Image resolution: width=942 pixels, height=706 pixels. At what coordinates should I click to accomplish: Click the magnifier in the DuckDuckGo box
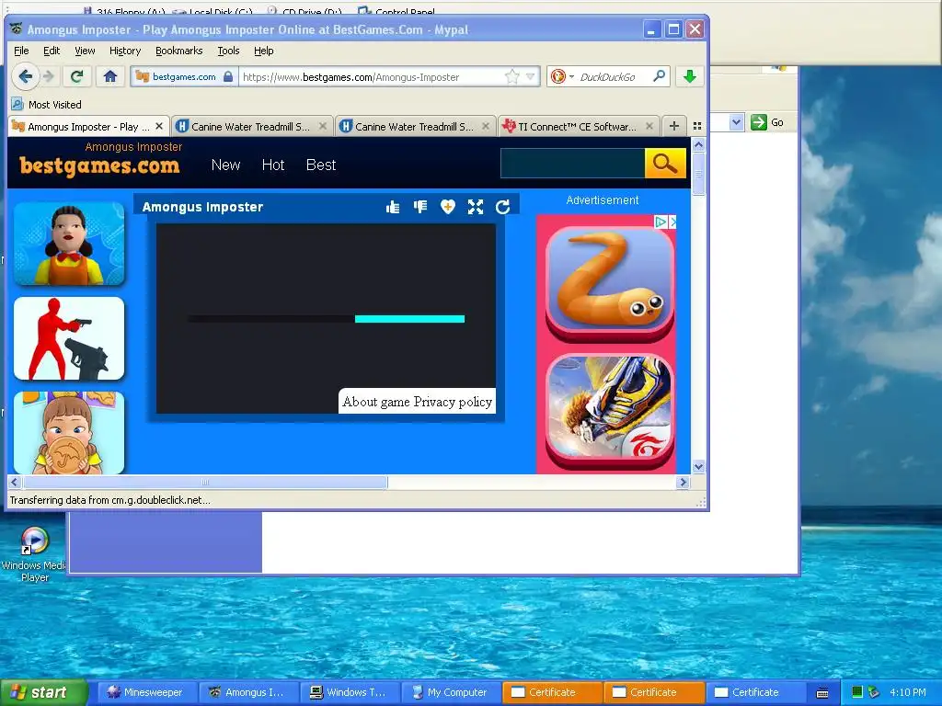pyautogui.click(x=659, y=76)
